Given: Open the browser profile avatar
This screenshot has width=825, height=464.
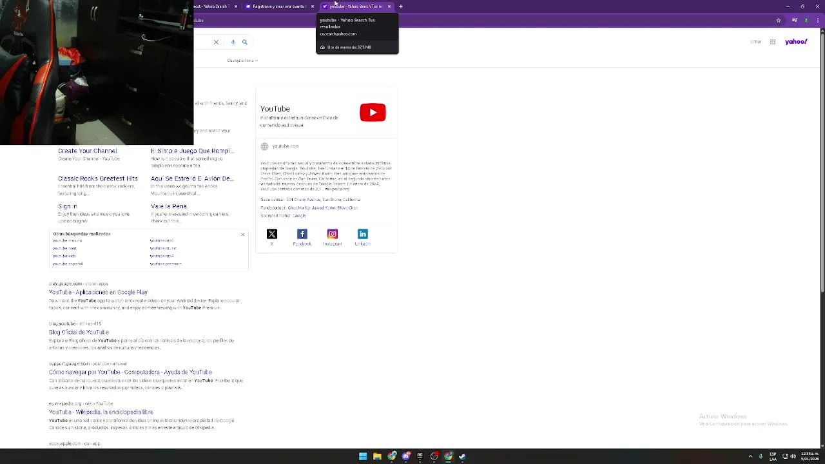Looking at the screenshot, I should tap(806, 21).
